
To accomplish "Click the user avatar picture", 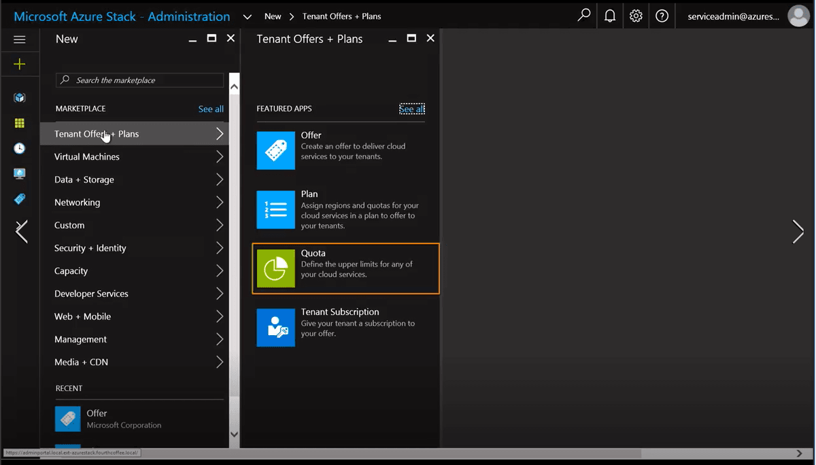I will 798,16.
